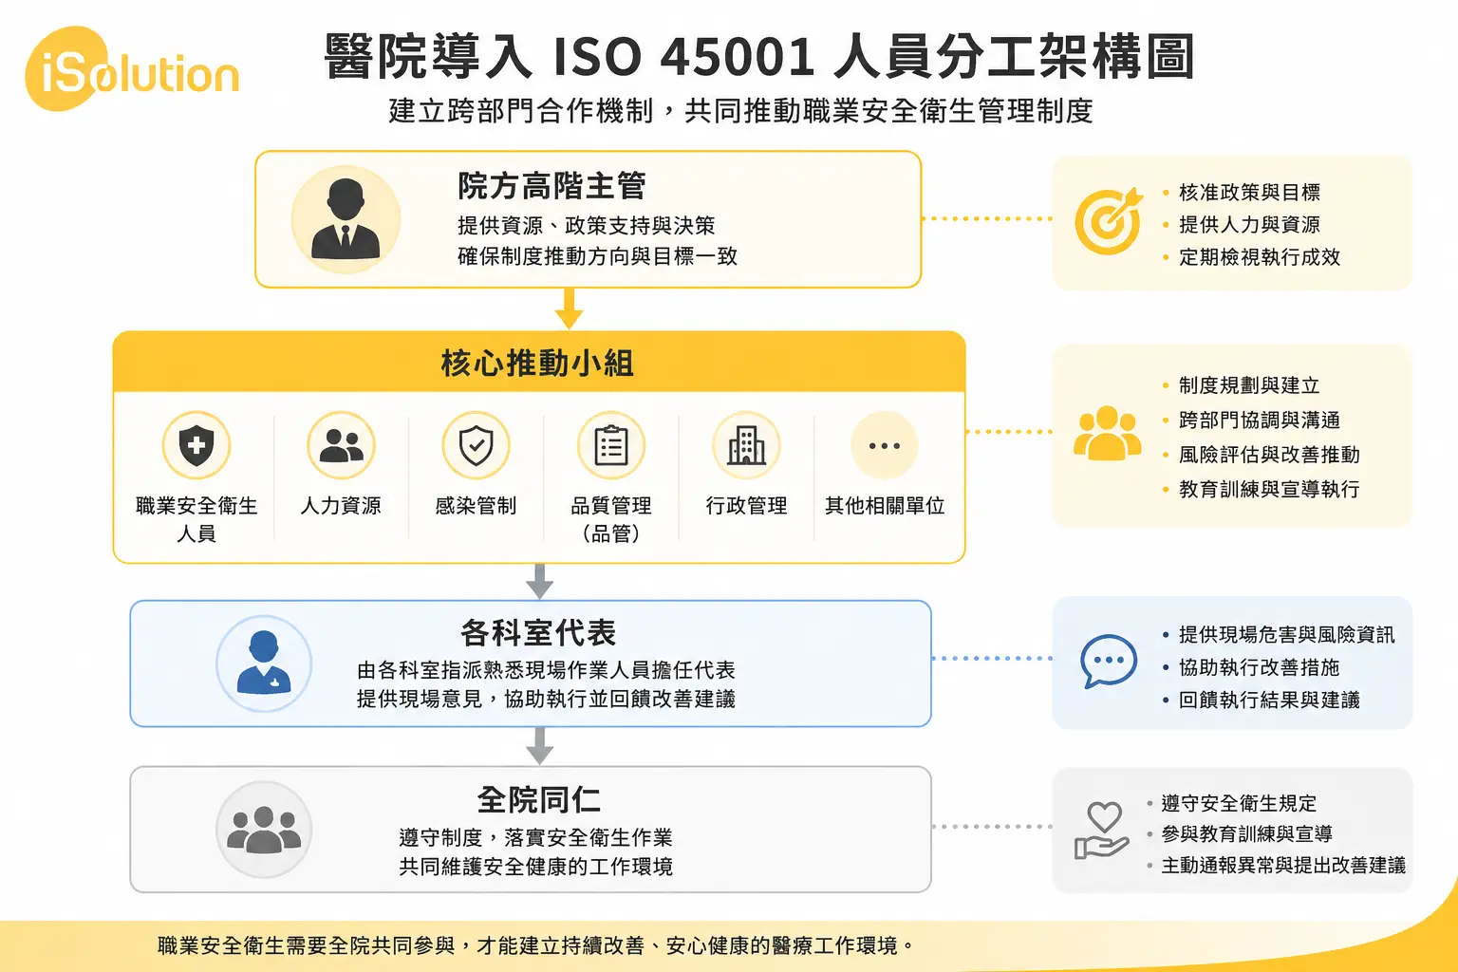Select the gray 全院同仁 group icon
The height and width of the screenshot is (972, 1458).
tap(264, 829)
